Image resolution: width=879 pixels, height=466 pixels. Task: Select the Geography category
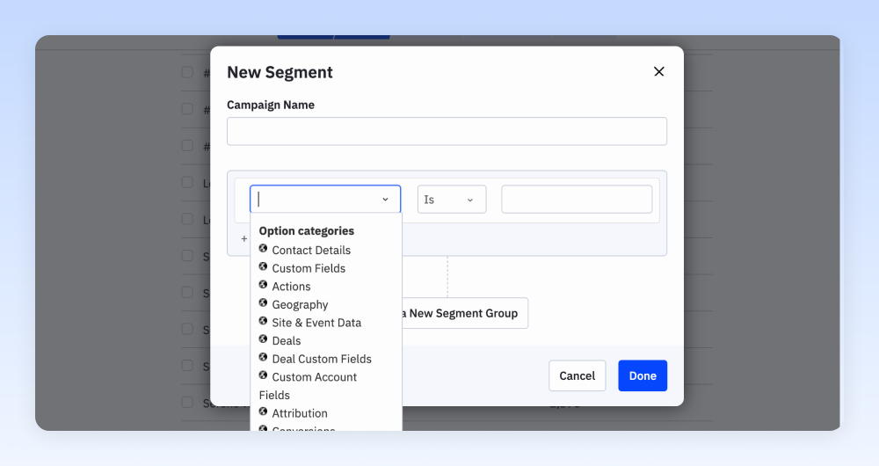pos(300,304)
